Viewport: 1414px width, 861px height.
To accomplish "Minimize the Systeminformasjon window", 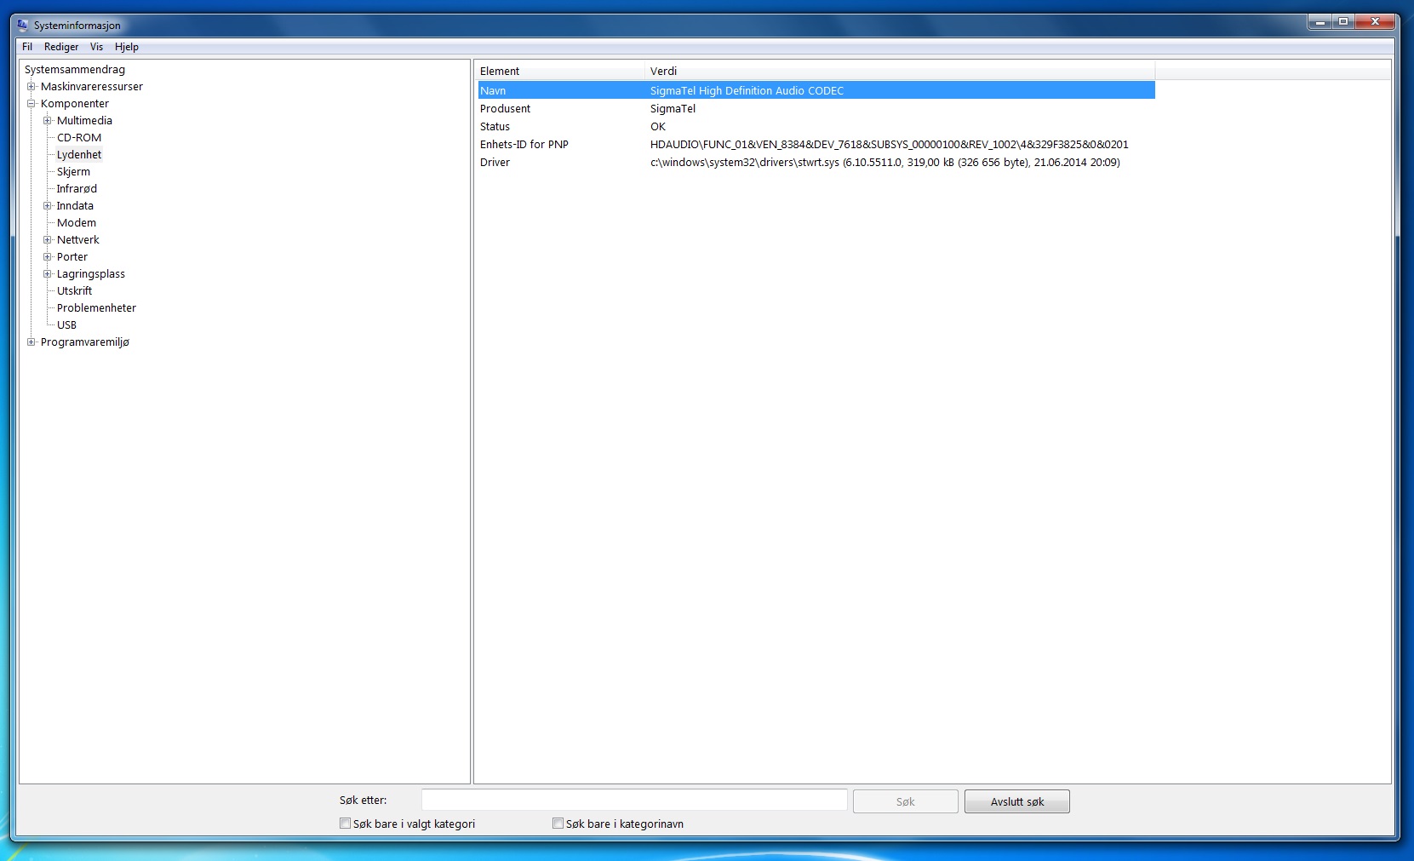I will pos(1320,22).
